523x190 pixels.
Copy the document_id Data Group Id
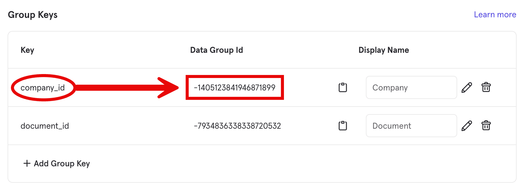coord(343,126)
